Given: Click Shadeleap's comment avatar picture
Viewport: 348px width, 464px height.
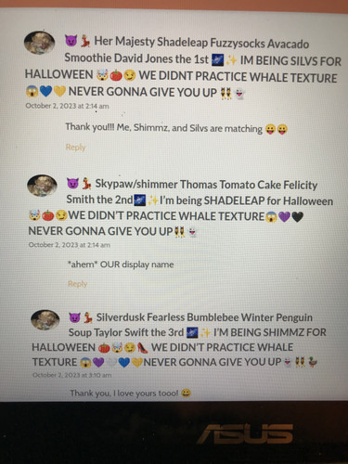Looking at the screenshot, I should pos(39,43).
